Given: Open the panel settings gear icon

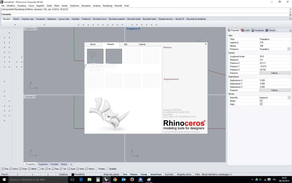Looking at the screenshot, I should (x=290, y=30).
